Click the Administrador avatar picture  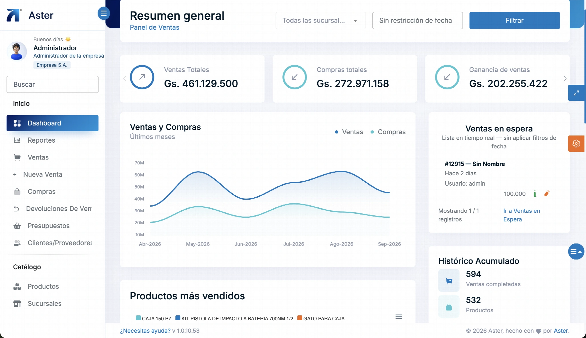[17, 51]
